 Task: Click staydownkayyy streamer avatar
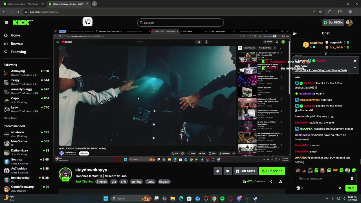click(65, 174)
